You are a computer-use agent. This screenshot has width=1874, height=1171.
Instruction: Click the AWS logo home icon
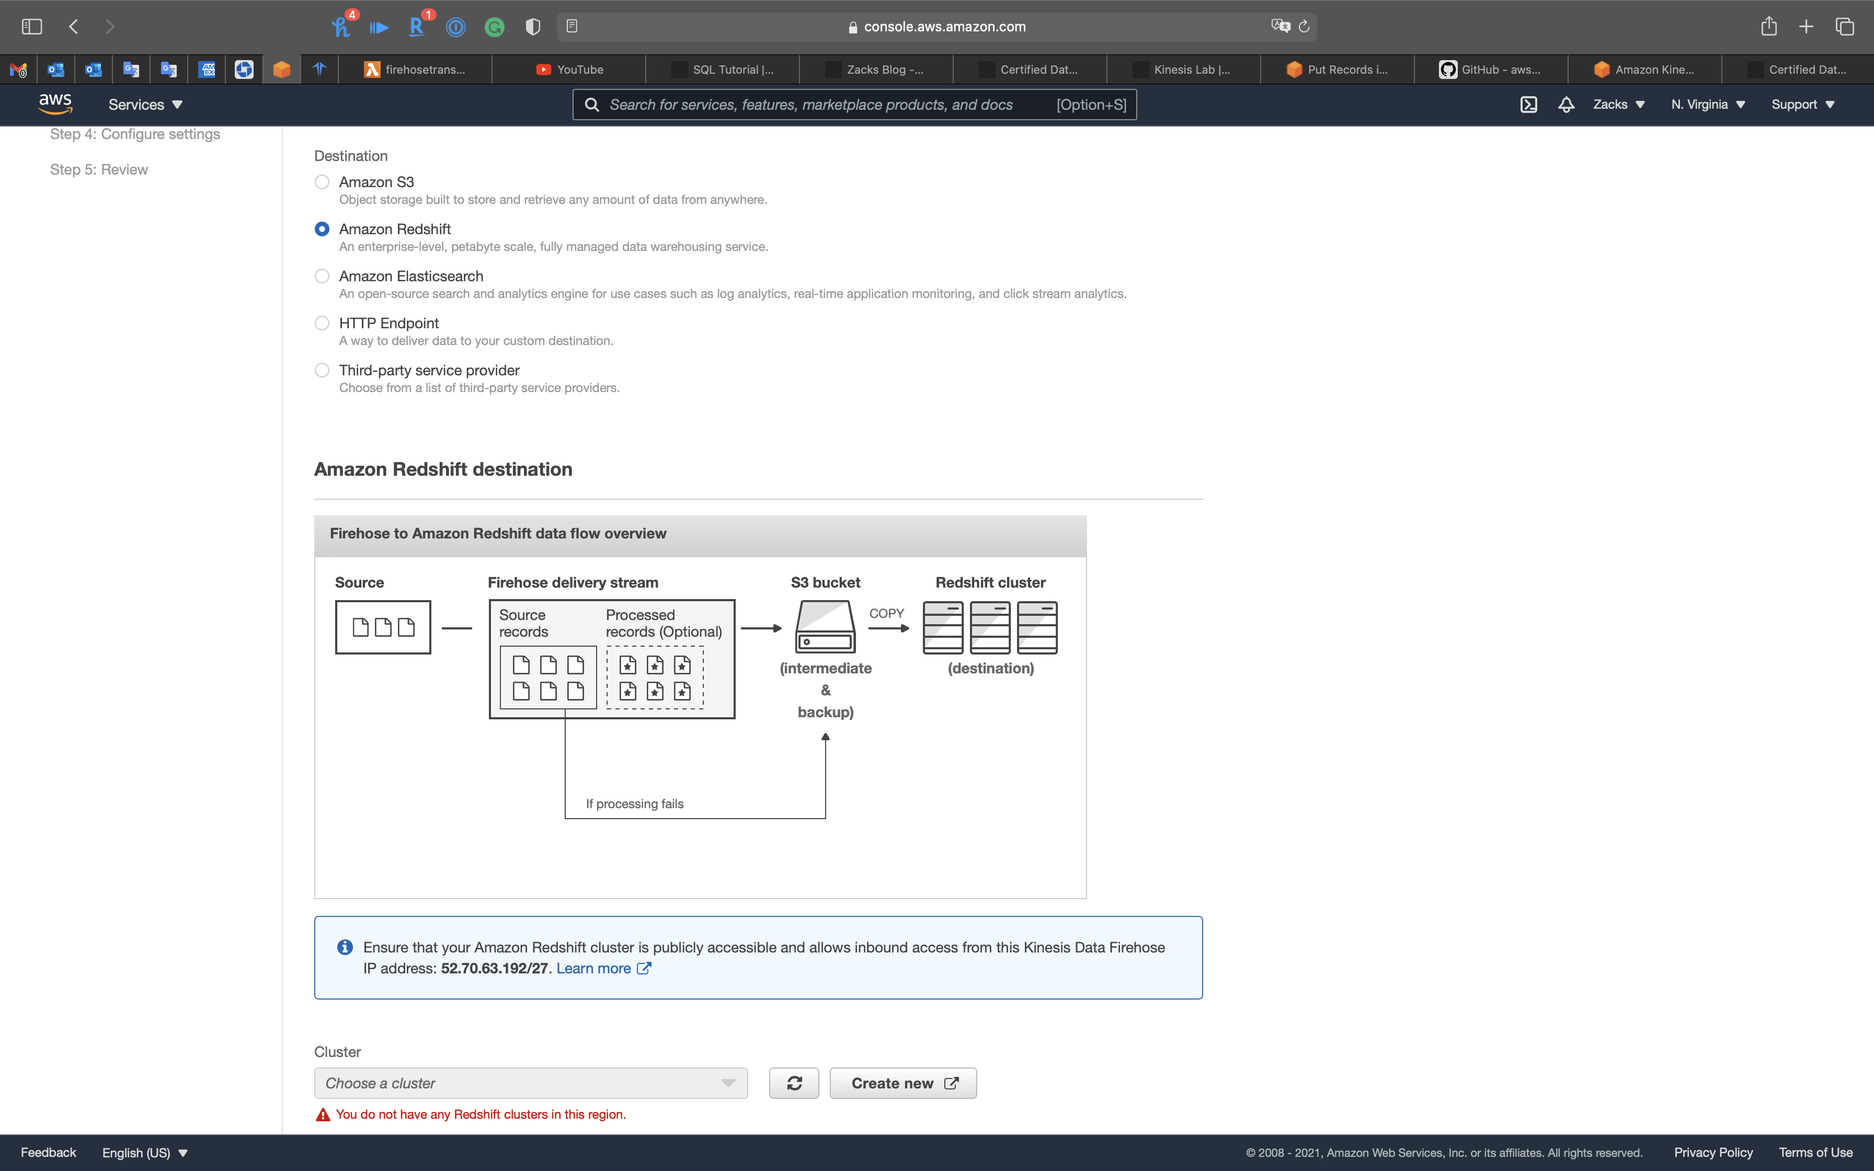55,104
